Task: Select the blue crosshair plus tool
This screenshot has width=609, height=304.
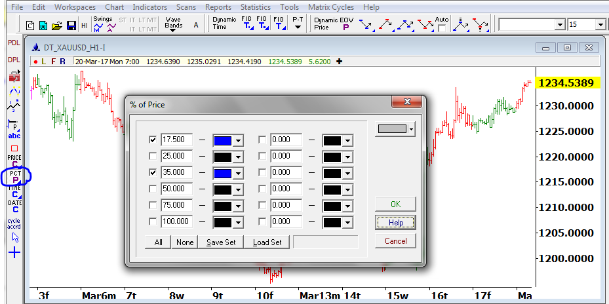Action: 14,253
